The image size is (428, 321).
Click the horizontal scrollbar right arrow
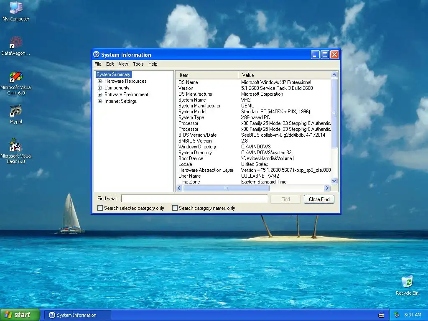point(327,188)
